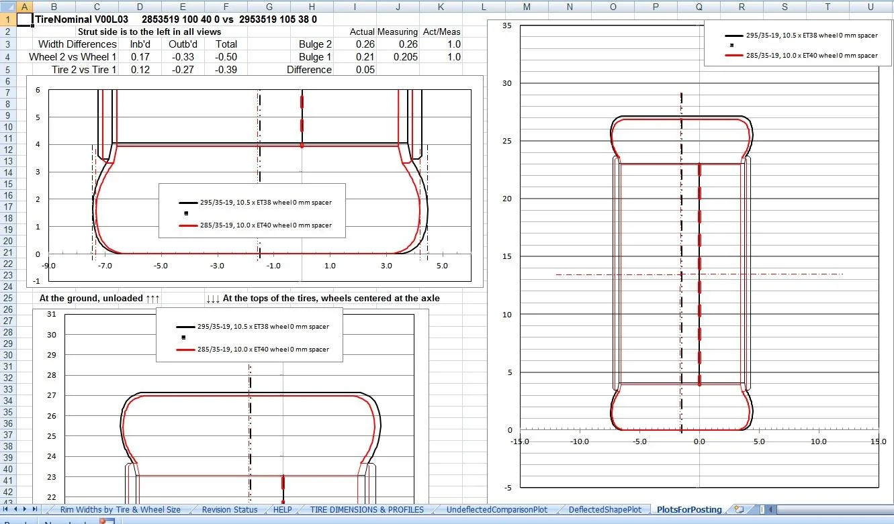This screenshot has height=524, width=894.
Task: Click 295/35-19 legend entry in right chart
Action: pyautogui.click(x=801, y=35)
